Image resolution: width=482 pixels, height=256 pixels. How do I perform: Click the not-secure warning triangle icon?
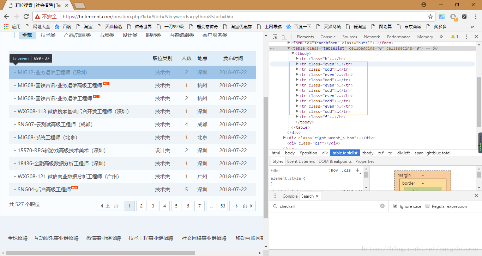(37, 17)
